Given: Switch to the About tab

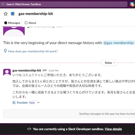Looking at the screenshot, I should click(x=30, y=23).
